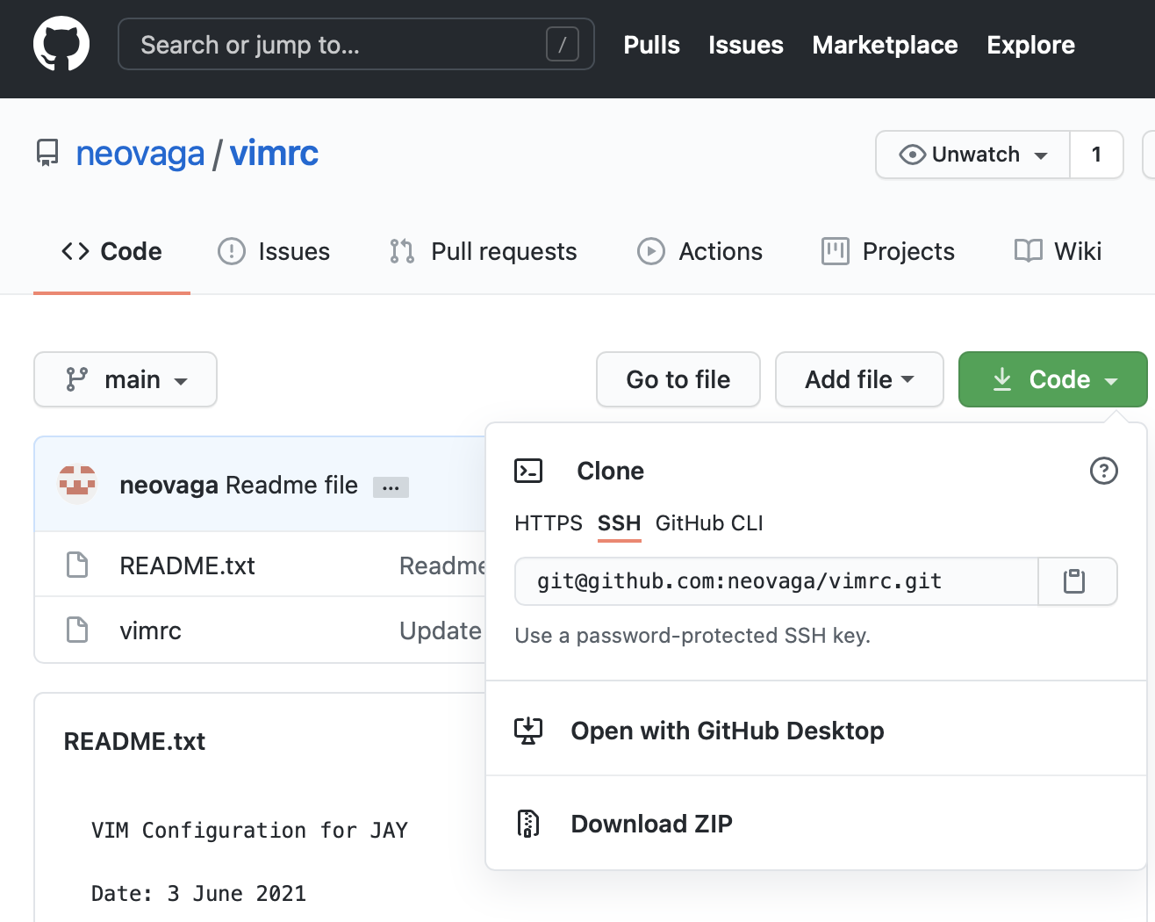Click 'Date: 3 June 2021' text
1155x922 pixels.
click(x=199, y=894)
